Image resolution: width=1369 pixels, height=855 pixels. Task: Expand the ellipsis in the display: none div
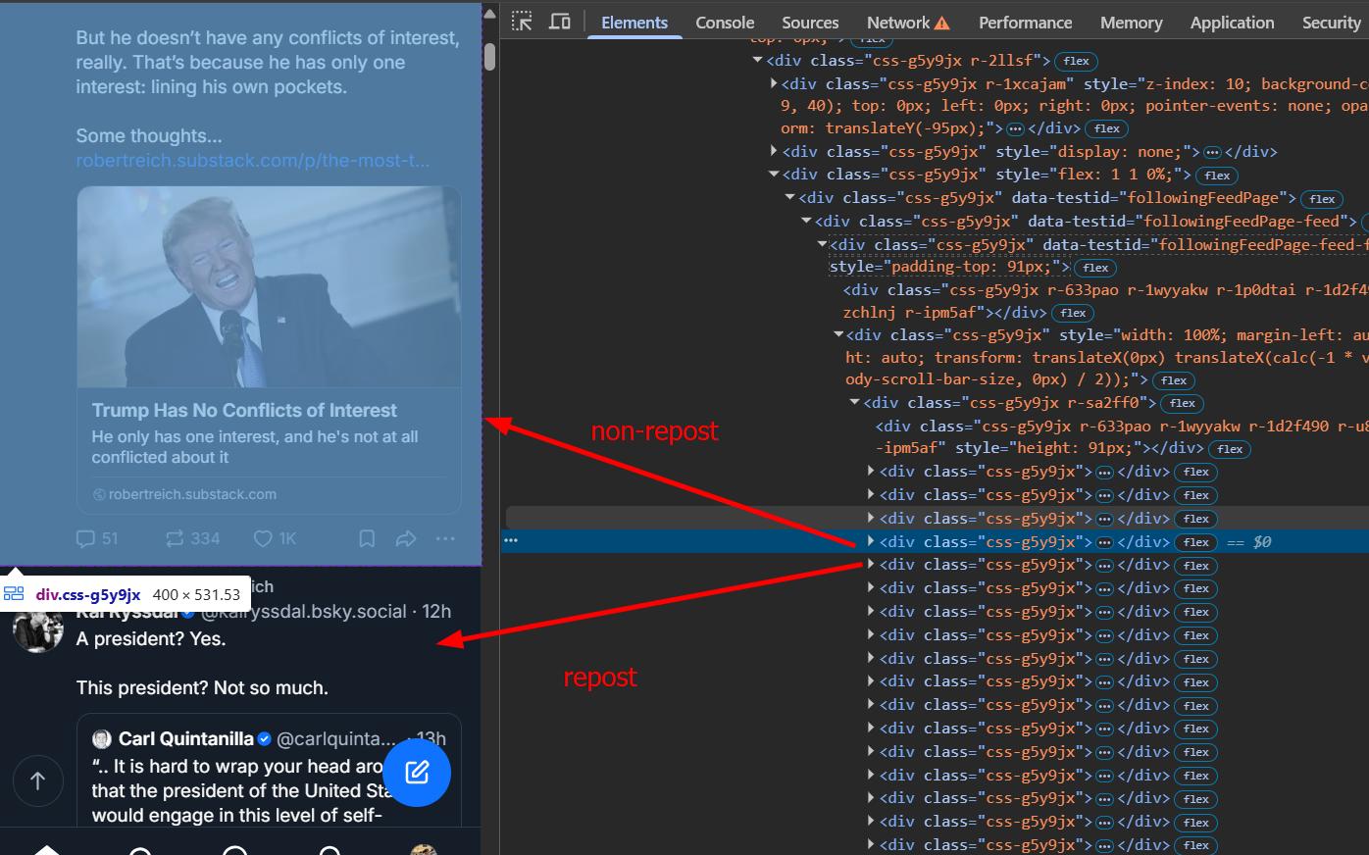pyautogui.click(x=1212, y=152)
